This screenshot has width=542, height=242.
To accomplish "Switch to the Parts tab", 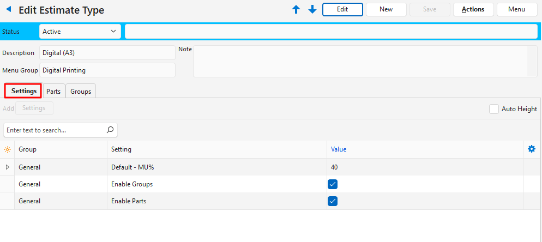I will tap(53, 92).
